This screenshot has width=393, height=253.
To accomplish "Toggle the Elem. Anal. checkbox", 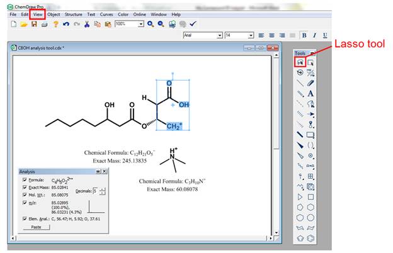I will [25, 218].
